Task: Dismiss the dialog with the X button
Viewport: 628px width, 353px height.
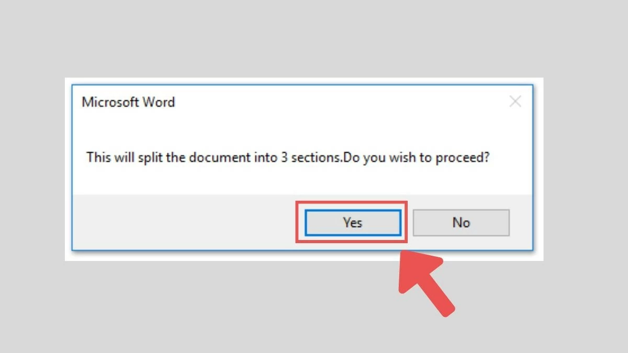Action: 515,101
